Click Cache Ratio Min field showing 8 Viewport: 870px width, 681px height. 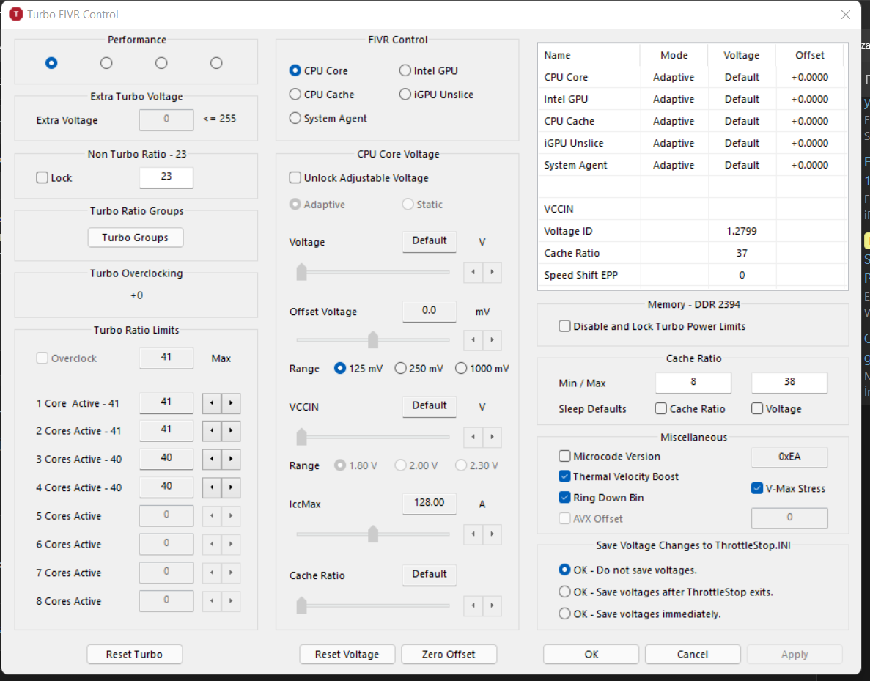click(x=693, y=382)
